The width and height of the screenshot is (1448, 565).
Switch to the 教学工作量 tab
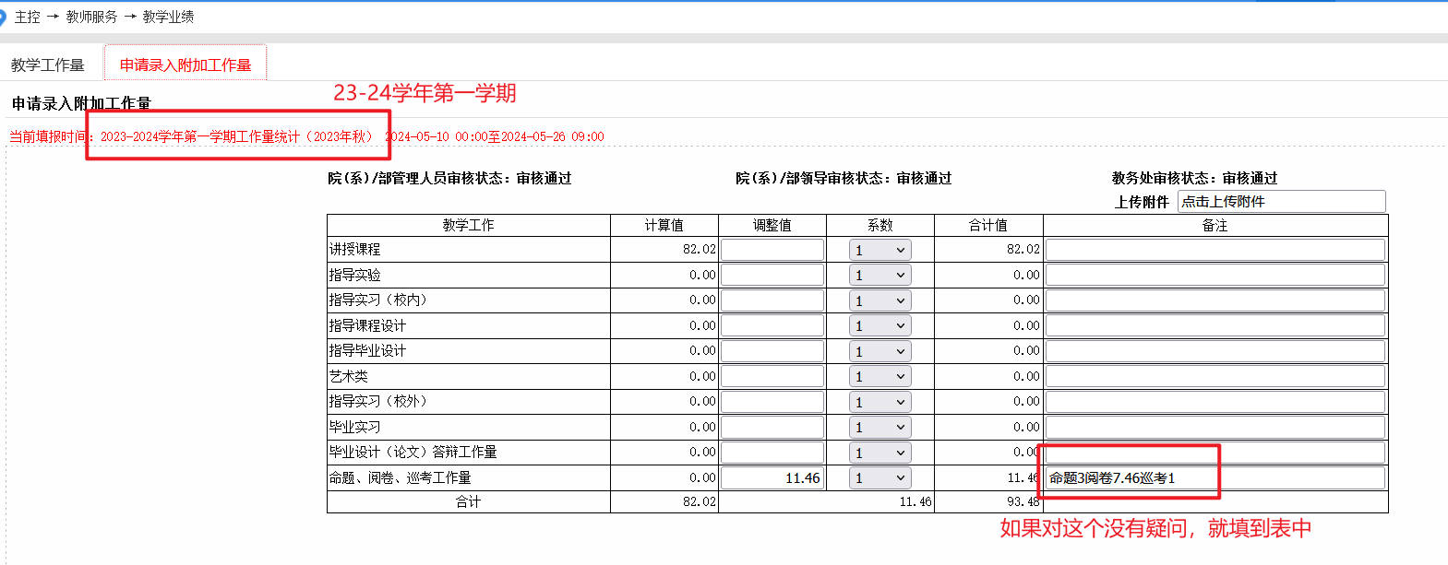click(48, 65)
